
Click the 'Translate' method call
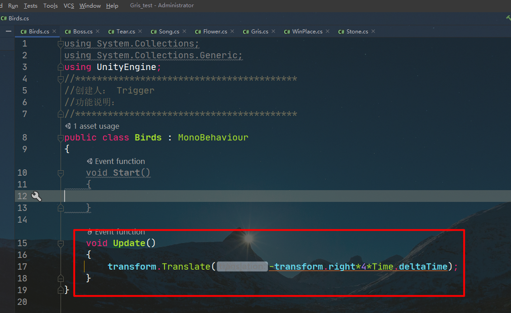[186, 266]
